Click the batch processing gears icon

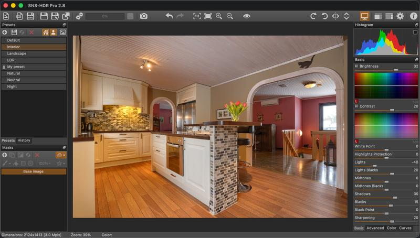79,16
